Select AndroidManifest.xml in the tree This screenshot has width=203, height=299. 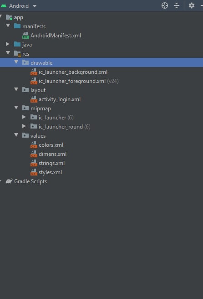(56, 36)
